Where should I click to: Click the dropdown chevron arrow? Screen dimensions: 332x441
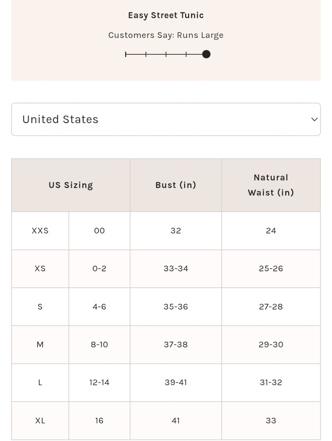[314, 119]
